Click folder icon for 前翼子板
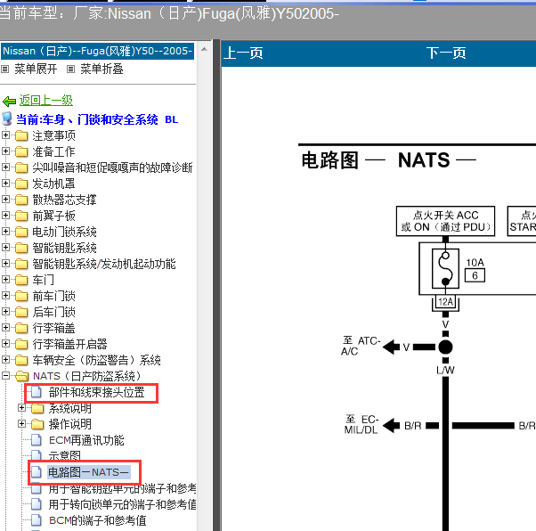 pos(21,216)
